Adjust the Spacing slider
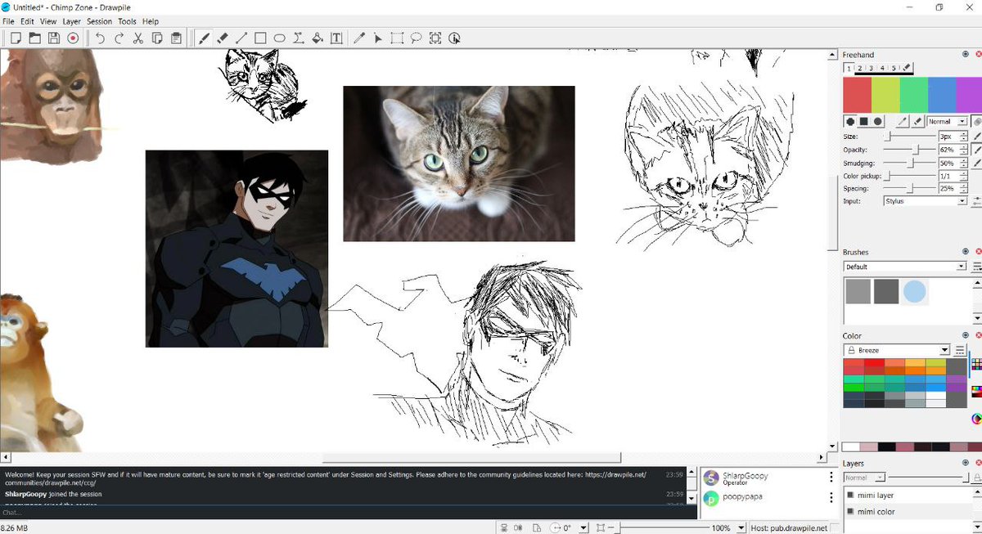Screen dimensions: 982x534 click(x=910, y=188)
